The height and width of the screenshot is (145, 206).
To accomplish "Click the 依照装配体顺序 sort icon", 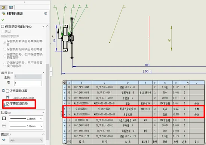I will pos(3,91).
